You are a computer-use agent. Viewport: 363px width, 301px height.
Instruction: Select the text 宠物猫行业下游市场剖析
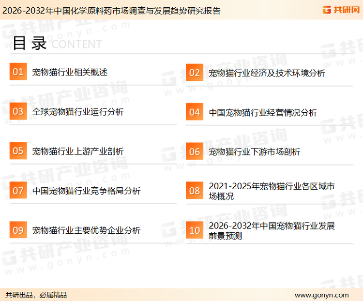[254, 152]
